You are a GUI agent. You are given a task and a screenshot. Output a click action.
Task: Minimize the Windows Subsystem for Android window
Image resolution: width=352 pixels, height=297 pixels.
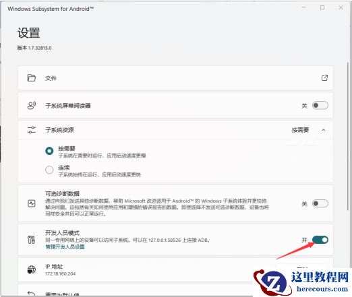(x=303, y=8)
